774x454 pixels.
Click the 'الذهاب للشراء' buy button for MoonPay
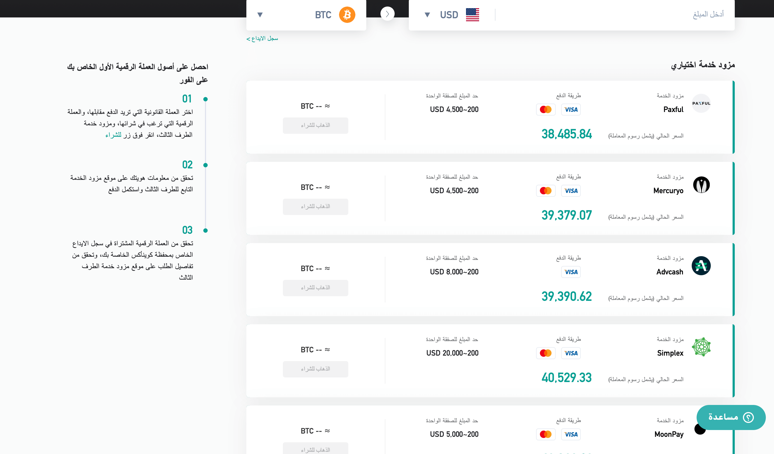pyautogui.click(x=315, y=448)
